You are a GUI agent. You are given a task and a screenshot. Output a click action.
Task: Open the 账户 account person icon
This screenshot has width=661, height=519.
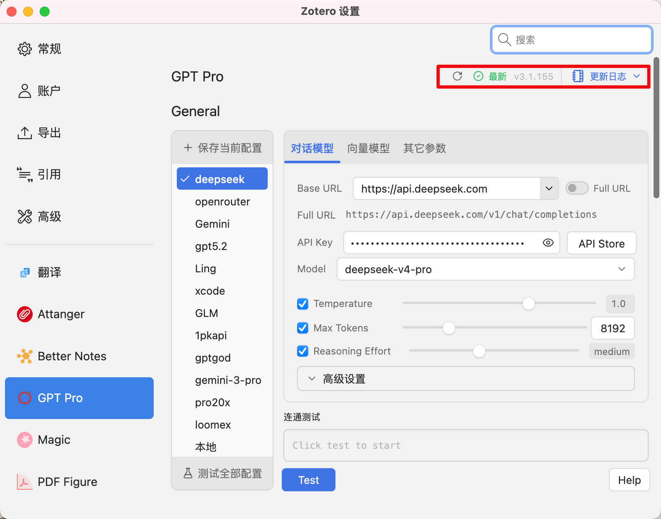click(25, 91)
